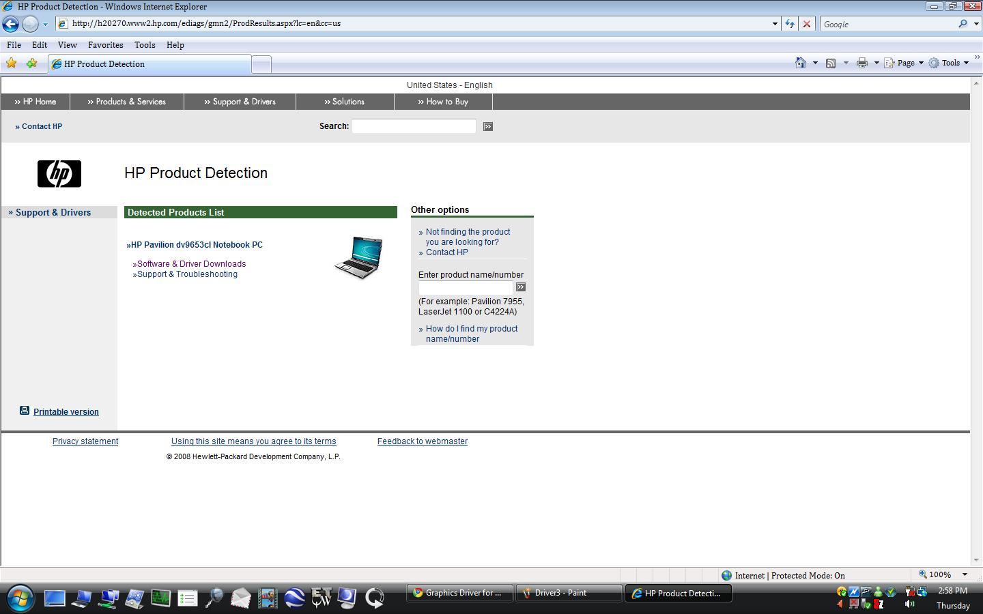Open the mail envelope quick launch icon
983x614 pixels.
(x=241, y=598)
